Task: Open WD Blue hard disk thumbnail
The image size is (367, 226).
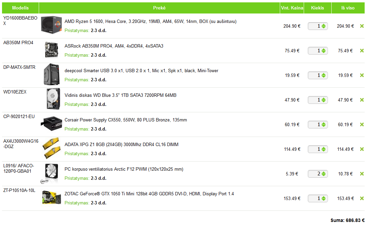Action: point(53,99)
